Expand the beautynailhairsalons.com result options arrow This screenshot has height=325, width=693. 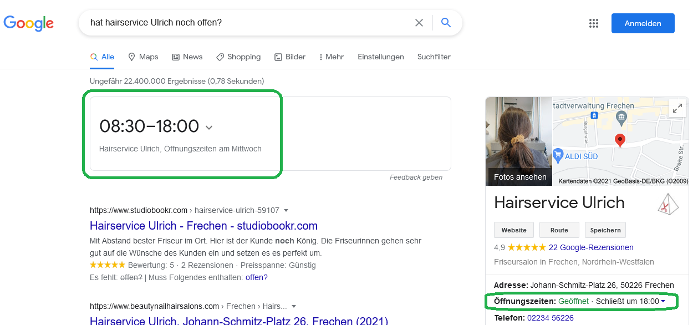pos(294,306)
